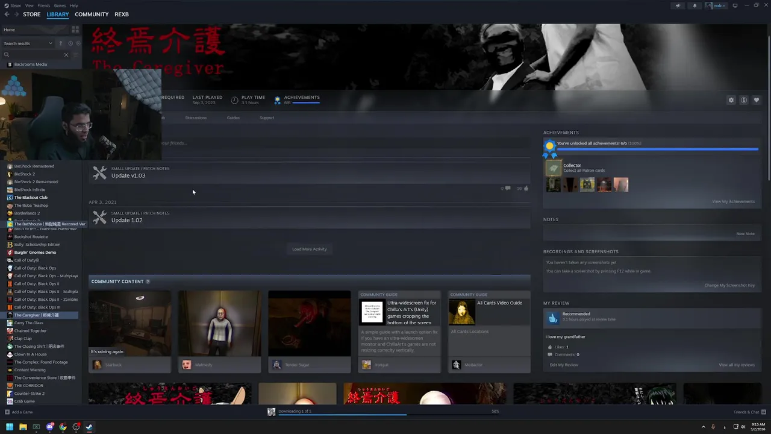Viewport: 771px width, 434px height.
Task: Go forward with the right arrow
Action: point(16,14)
